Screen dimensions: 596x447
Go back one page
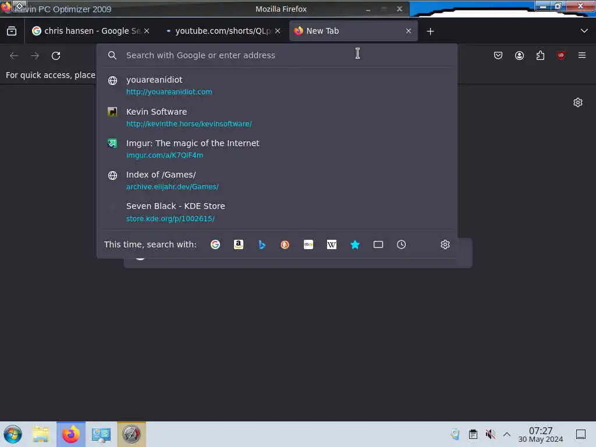pyautogui.click(x=14, y=56)
